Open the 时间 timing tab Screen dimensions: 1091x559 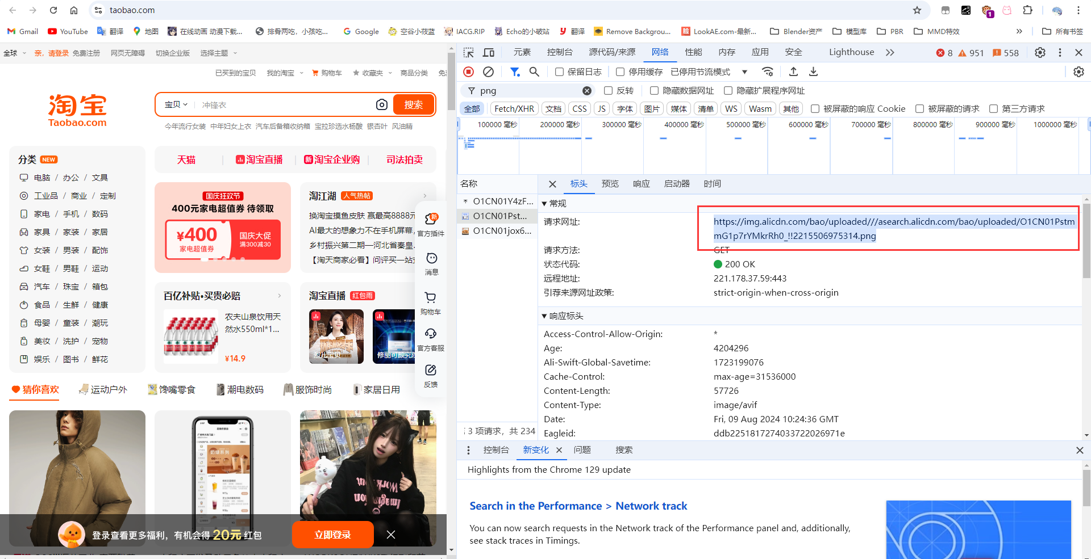tap(713, 184)
